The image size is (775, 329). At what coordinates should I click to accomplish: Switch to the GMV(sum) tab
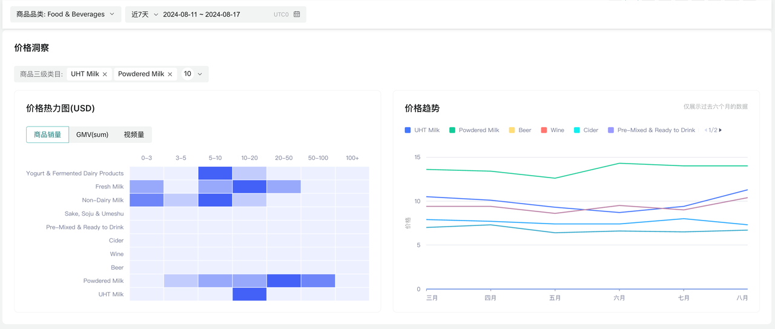point(92,135)
